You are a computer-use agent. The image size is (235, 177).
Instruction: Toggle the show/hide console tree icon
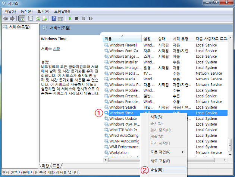(22, 19)
